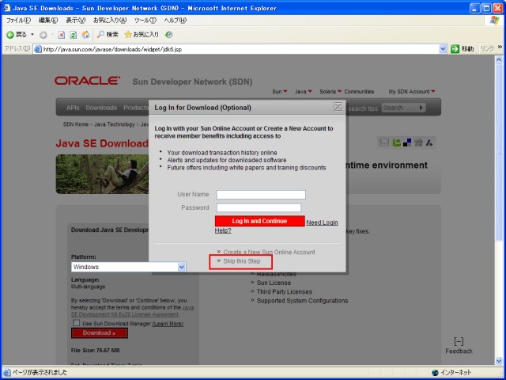506x380 pixels.
Task: Click the Go (移動) arrow button
Action: tap(462, 49)
